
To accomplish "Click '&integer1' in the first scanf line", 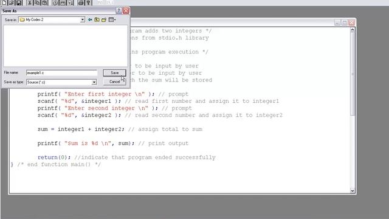I will [x=96, y=101].
